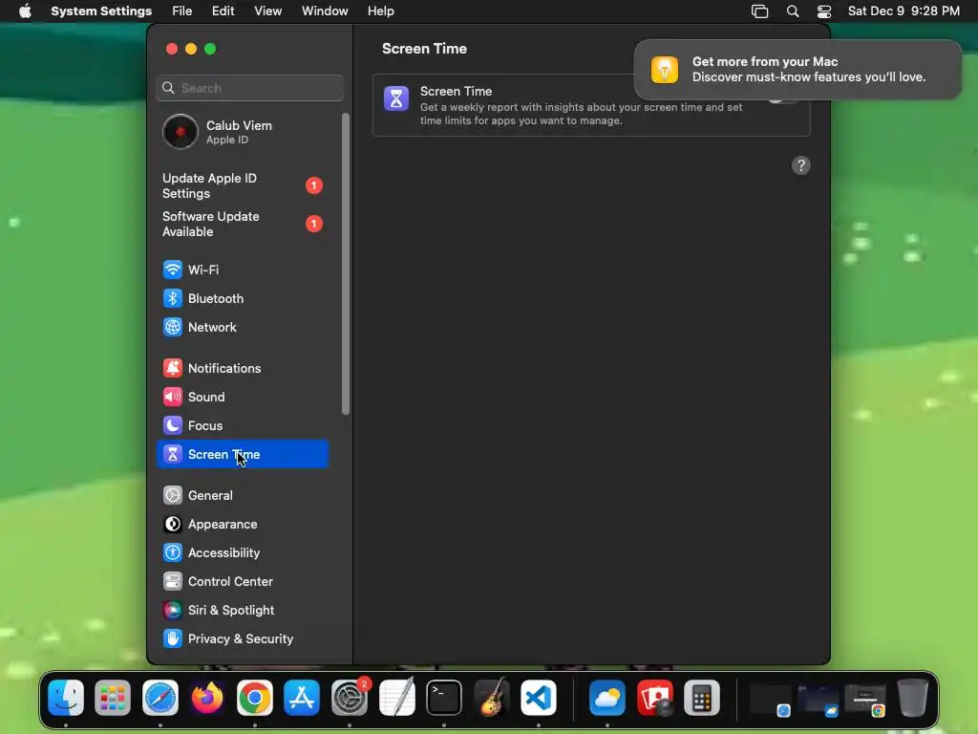Image resolution: width=978 pixels, height=734 pixels.
Task: Click the sidebar vertical scrollbar
Action: coord(346,264)
